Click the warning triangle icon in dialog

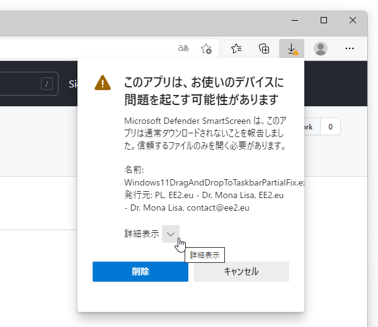103,83
